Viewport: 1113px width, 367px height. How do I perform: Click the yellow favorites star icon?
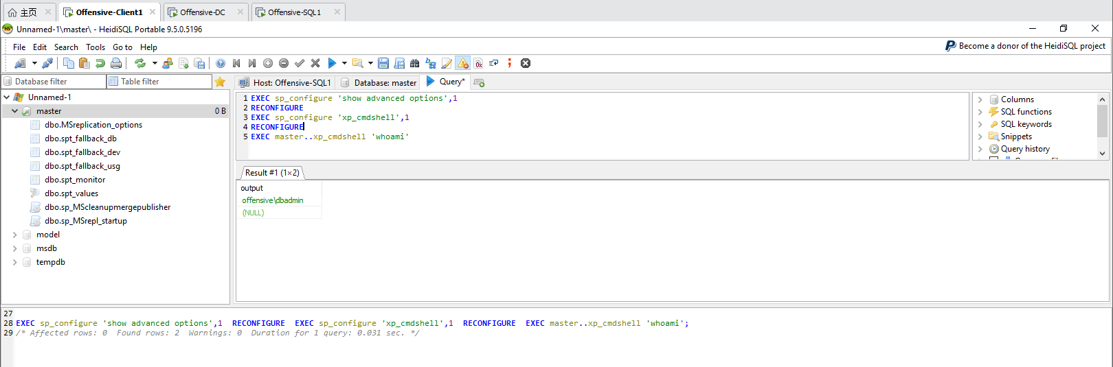coord(220,82)
